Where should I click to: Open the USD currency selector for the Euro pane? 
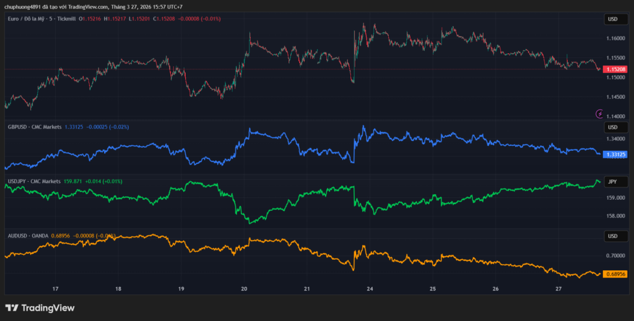click(612, 19)
